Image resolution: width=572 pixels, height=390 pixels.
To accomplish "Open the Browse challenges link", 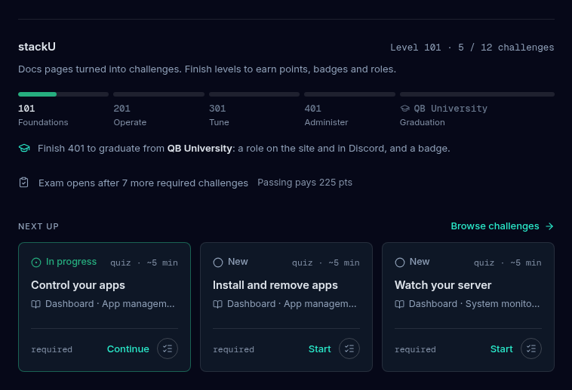I will click(x=503, y=226).
